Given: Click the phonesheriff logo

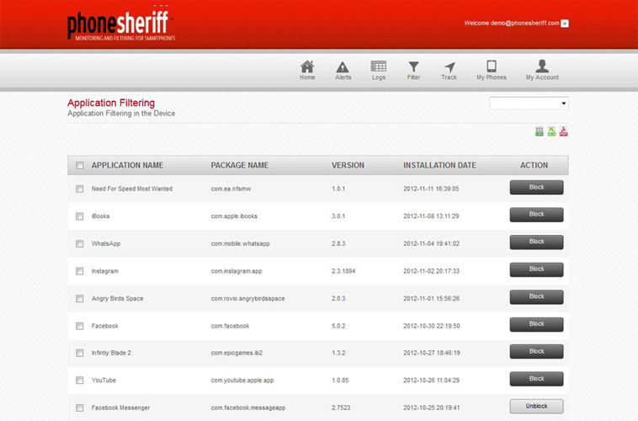Looking at the screenshot, I should tap(121, 25).
